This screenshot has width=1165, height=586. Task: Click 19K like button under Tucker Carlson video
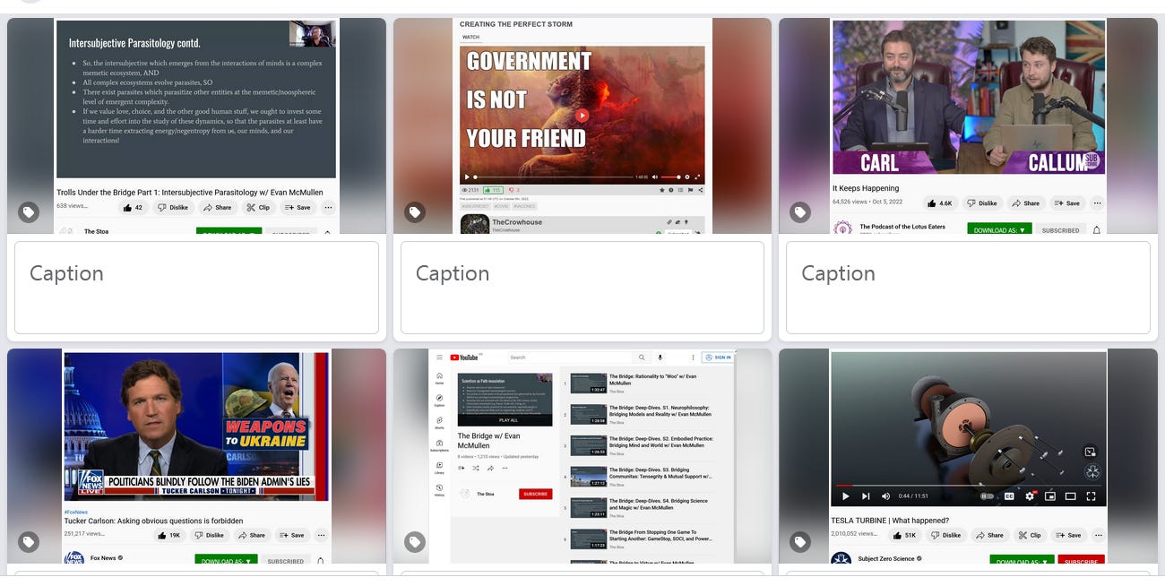click(168, 535)
